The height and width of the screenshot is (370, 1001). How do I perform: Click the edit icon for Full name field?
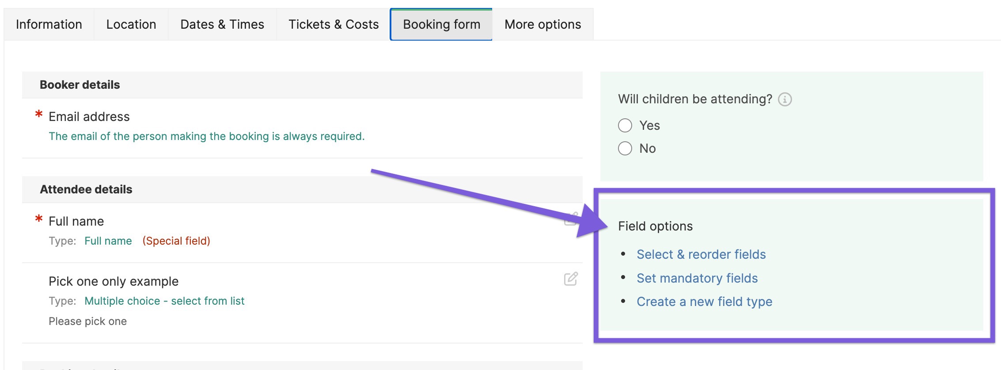pos(571,219)
